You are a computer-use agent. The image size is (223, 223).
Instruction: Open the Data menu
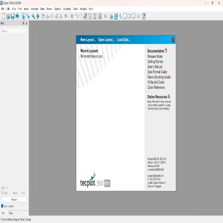coord(42,9)
